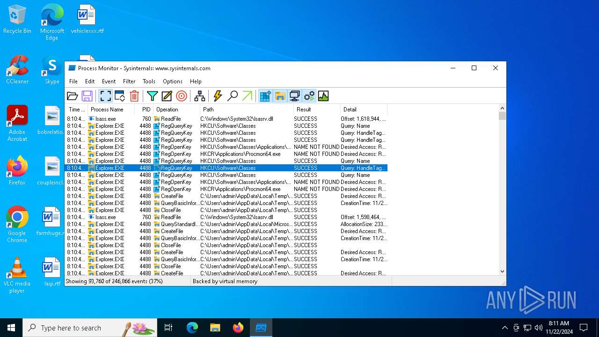Click the Process Monitor taskbar button
Screen dimensions: 599x337
click(x=261, y=328)
